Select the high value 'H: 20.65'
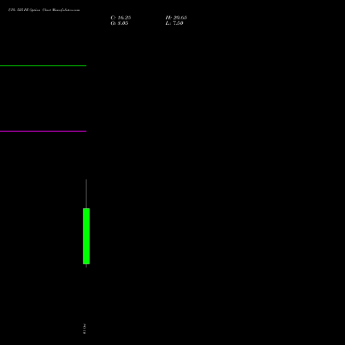The image size is (345, 345). click(177, 18)
